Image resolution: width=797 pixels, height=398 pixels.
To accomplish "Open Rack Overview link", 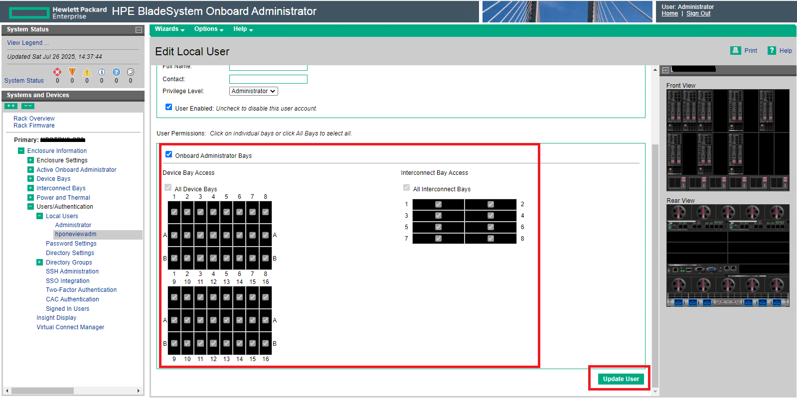I will (x=34, y=119).
